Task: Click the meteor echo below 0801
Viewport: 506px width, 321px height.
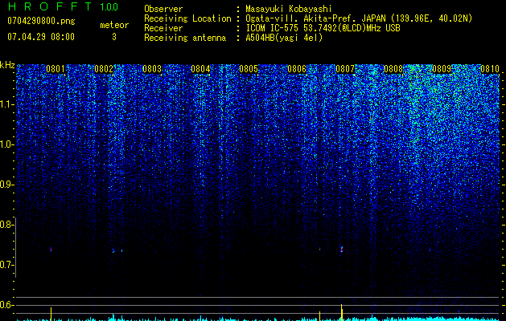Action: (x=51, y=250)
